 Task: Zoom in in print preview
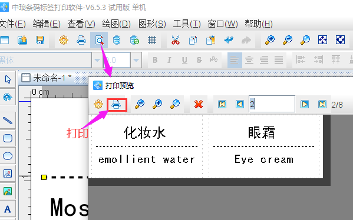coord(157,104)
